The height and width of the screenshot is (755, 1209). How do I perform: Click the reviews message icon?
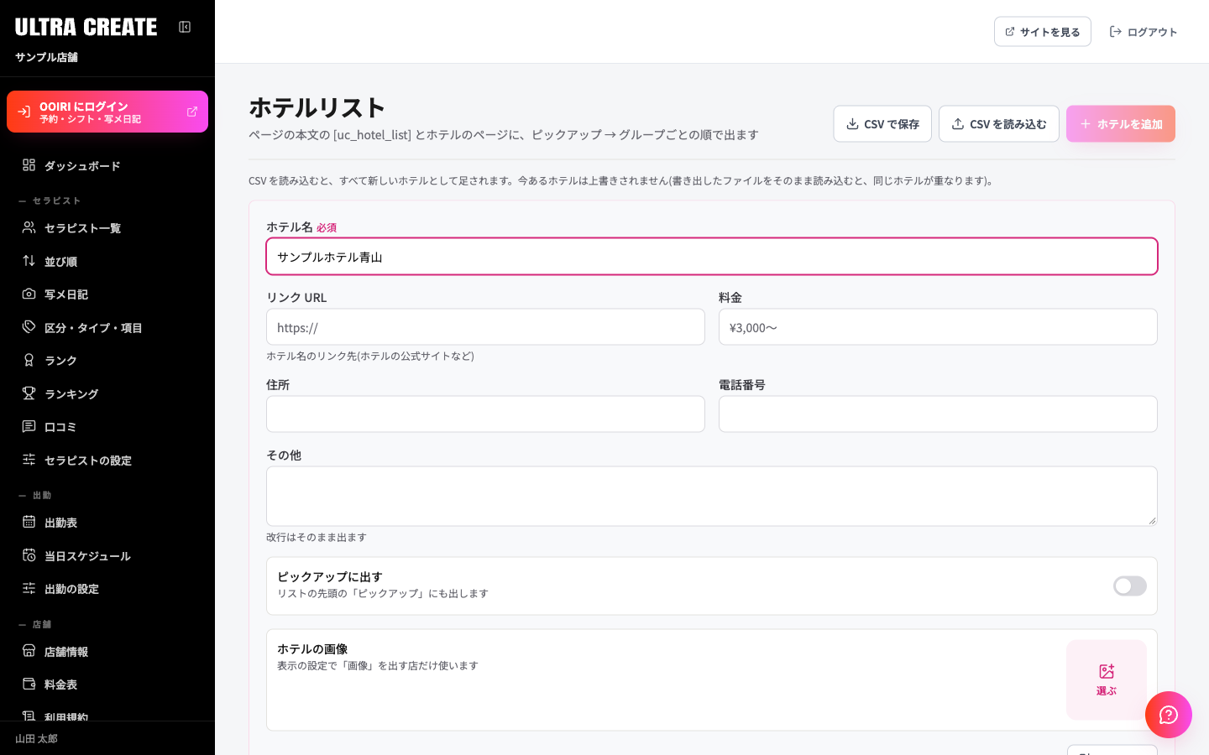click(x=29, y=426)
